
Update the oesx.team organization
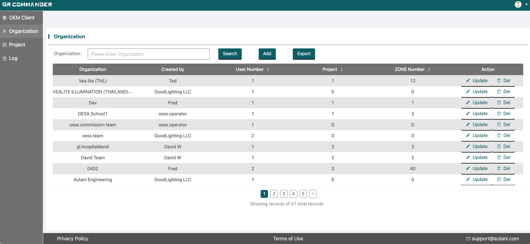(x=477, y=136)
